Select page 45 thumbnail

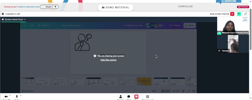point(161,82)
